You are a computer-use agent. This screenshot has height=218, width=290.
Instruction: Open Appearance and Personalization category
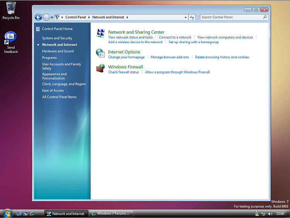55,76
